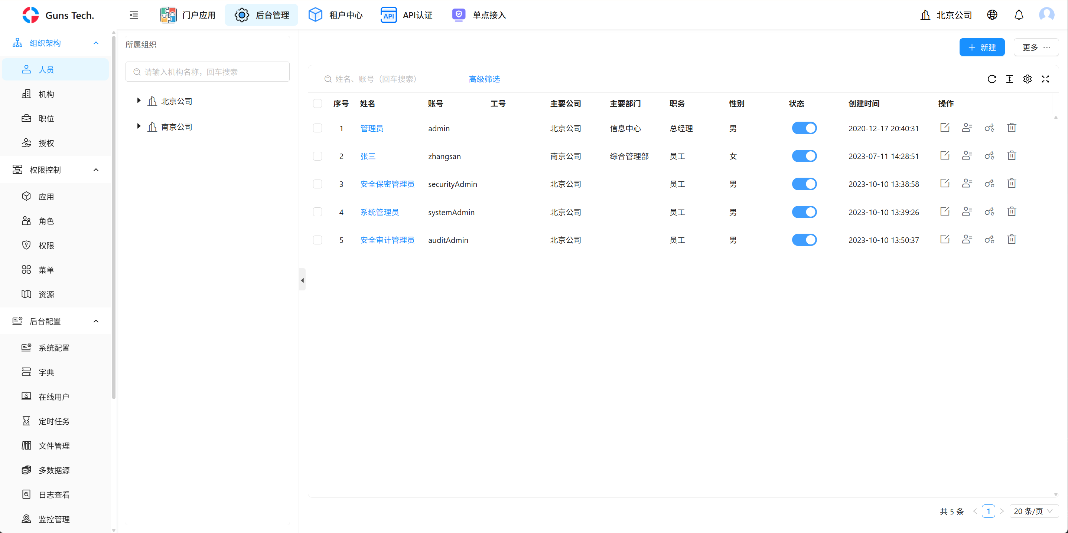The height and width of the screenshot is (533, 1068).
Task: Collapse the organization panel with handle arrow
Action: click(x=302, y=280)
